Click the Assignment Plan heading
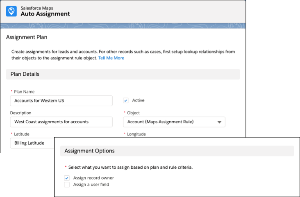The width and height of the screenshot is (300, 197). [x=27, y=37]
